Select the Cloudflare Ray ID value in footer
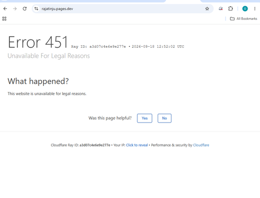260x198 pixels. coord(95,145)
